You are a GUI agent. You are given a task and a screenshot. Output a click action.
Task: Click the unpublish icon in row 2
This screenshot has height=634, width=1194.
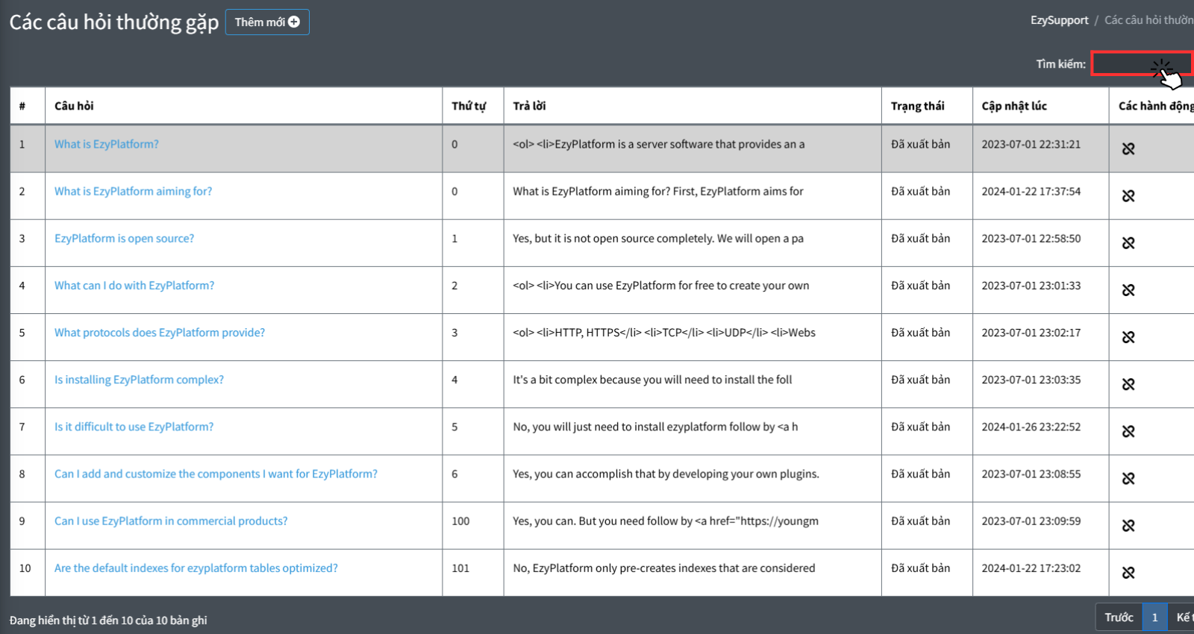coord(1128,195)
